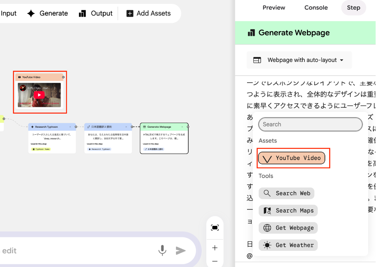This screenshot has height=267, width=376.
Task: Play the Biffy Clyro YouTube video
Action: pos(39,95)
